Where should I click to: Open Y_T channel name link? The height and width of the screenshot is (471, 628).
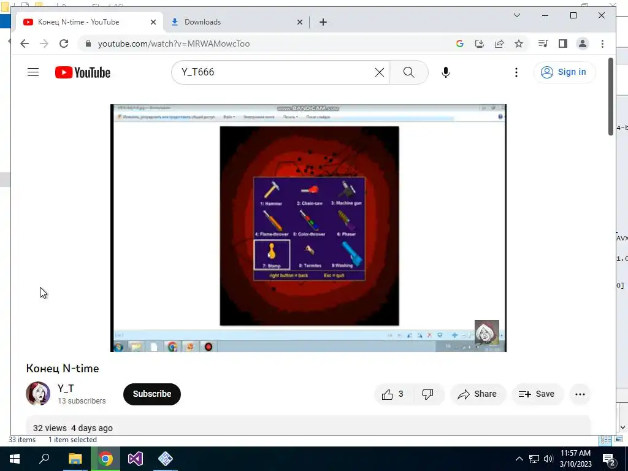tap(66, 388)
